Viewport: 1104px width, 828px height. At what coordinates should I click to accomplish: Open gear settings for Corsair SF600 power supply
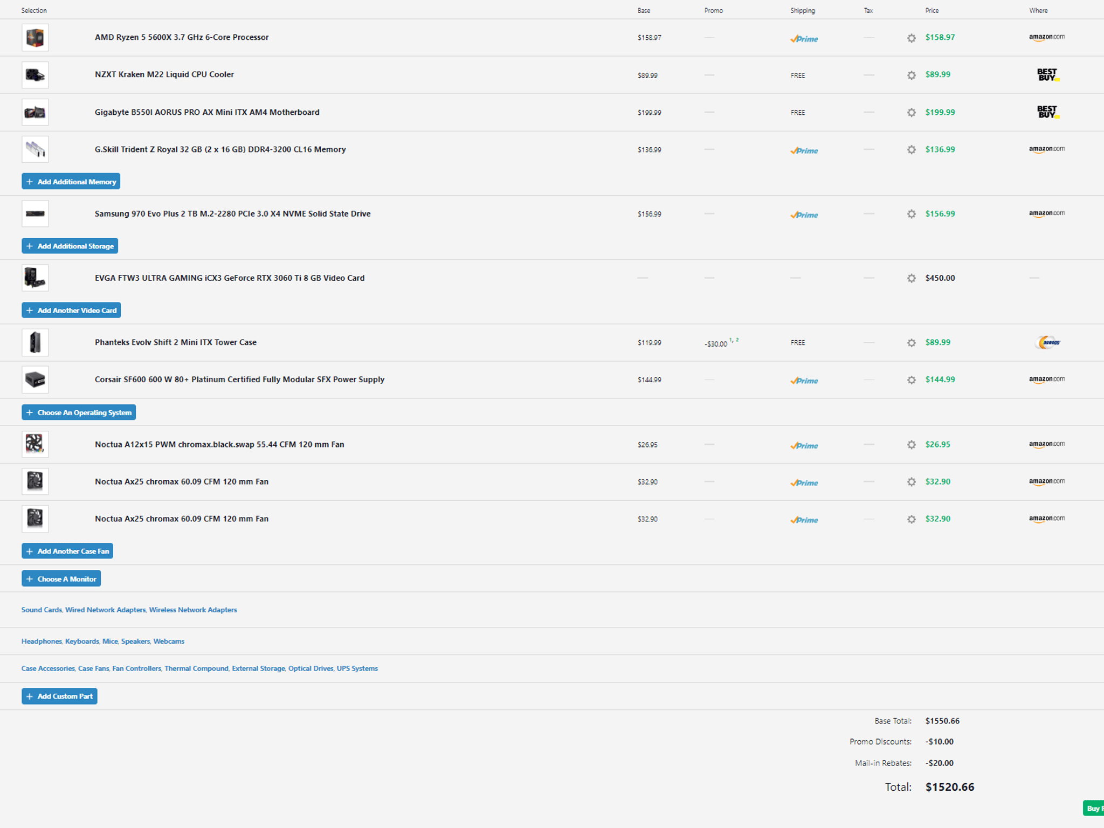(911, 380)
